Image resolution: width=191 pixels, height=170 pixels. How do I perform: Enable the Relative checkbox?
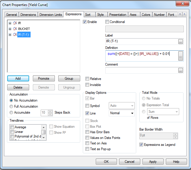(87, 79)
